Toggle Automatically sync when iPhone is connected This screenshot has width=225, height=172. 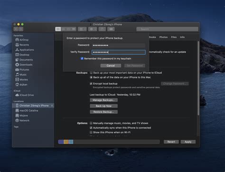(x=91, y=128)
